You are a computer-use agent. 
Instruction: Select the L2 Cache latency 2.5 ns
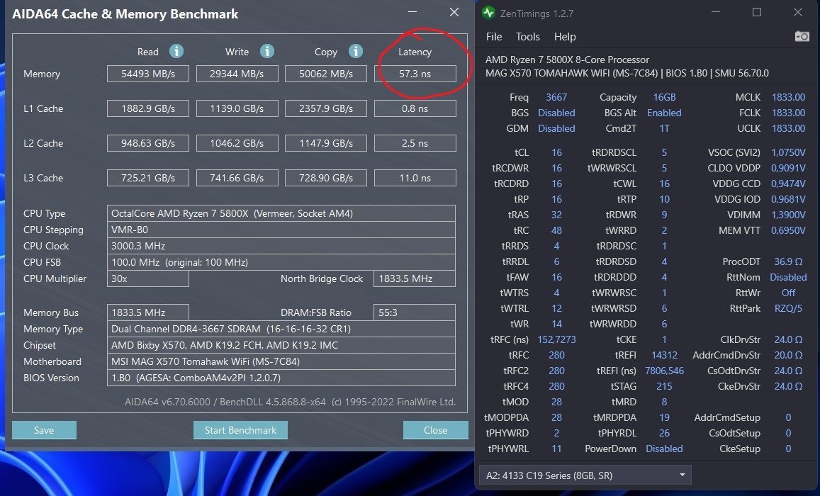click(x=415, y=143)
